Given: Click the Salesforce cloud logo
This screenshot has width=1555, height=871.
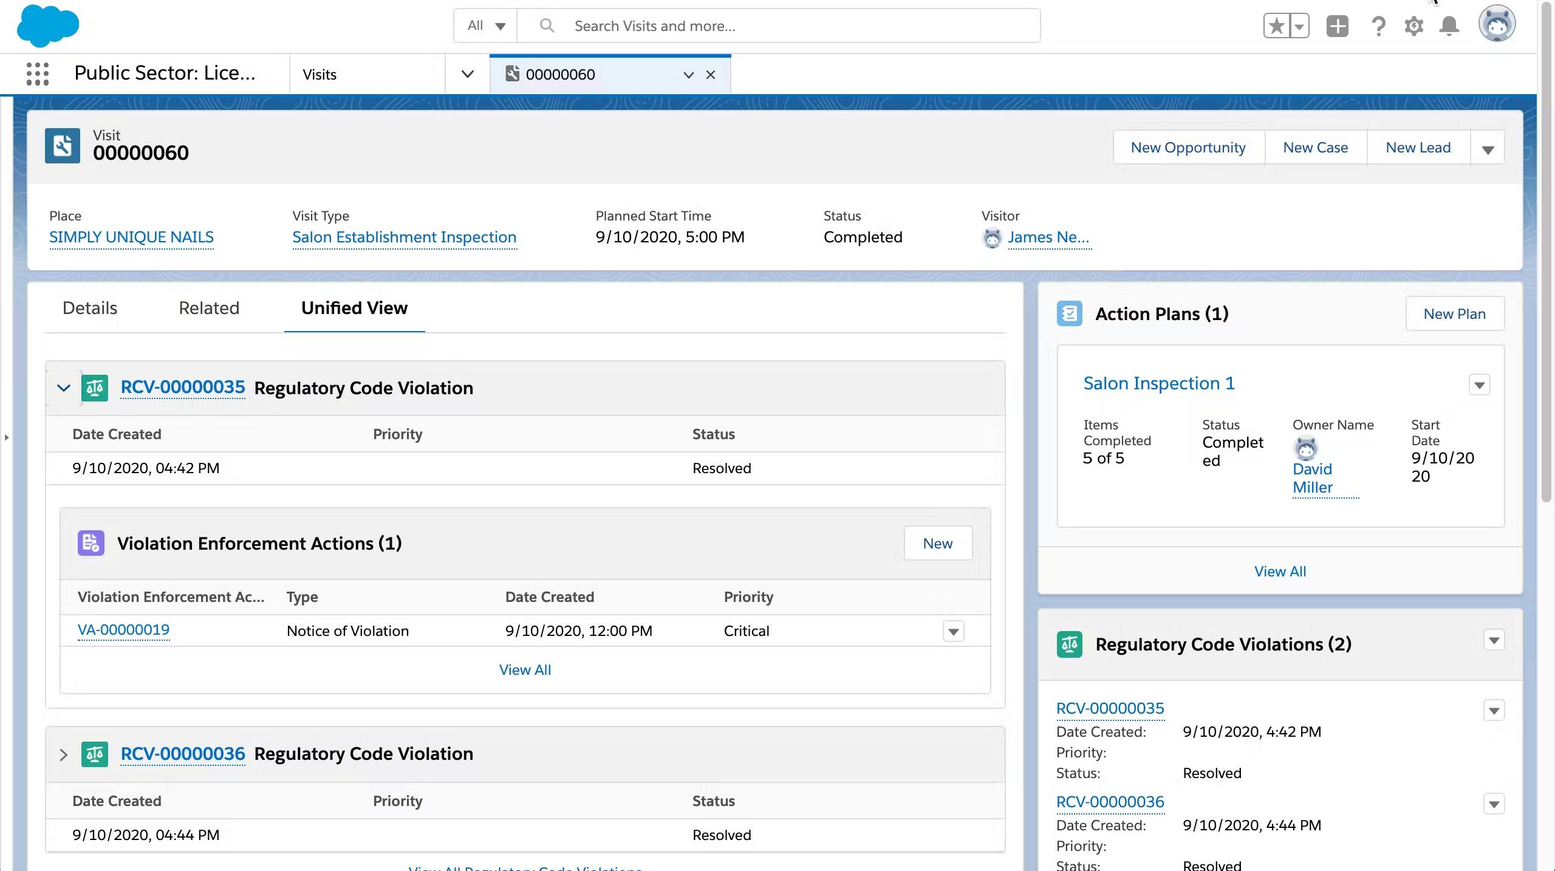Looking at the screenshot, I should [x=48, y=26].
